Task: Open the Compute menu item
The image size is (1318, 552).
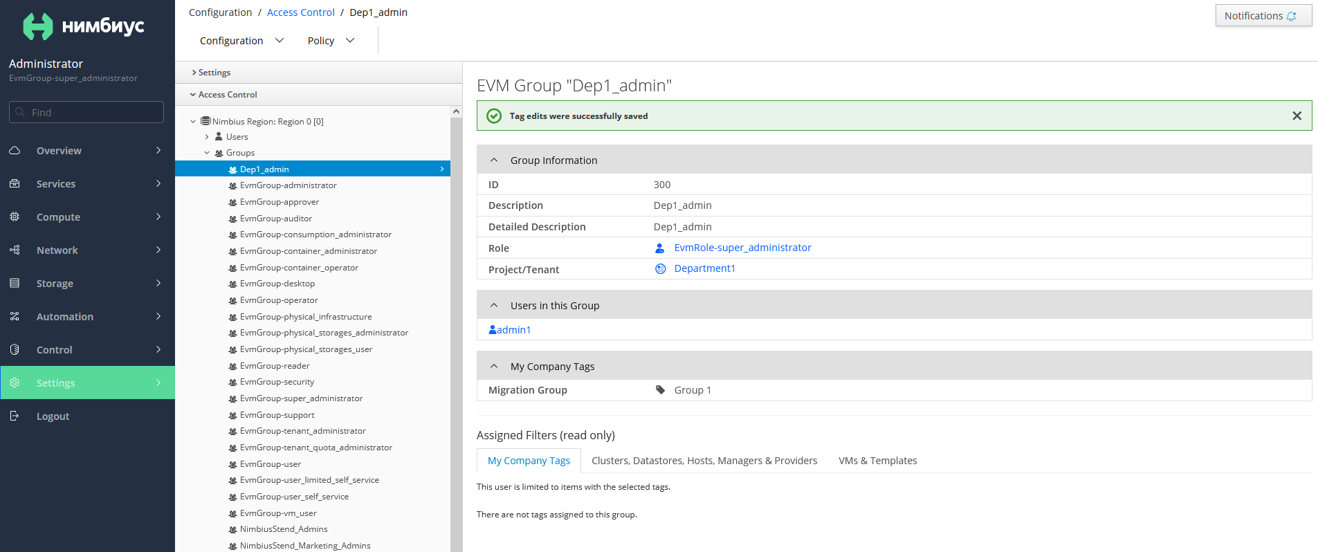Action: click(x=87, y=217)
